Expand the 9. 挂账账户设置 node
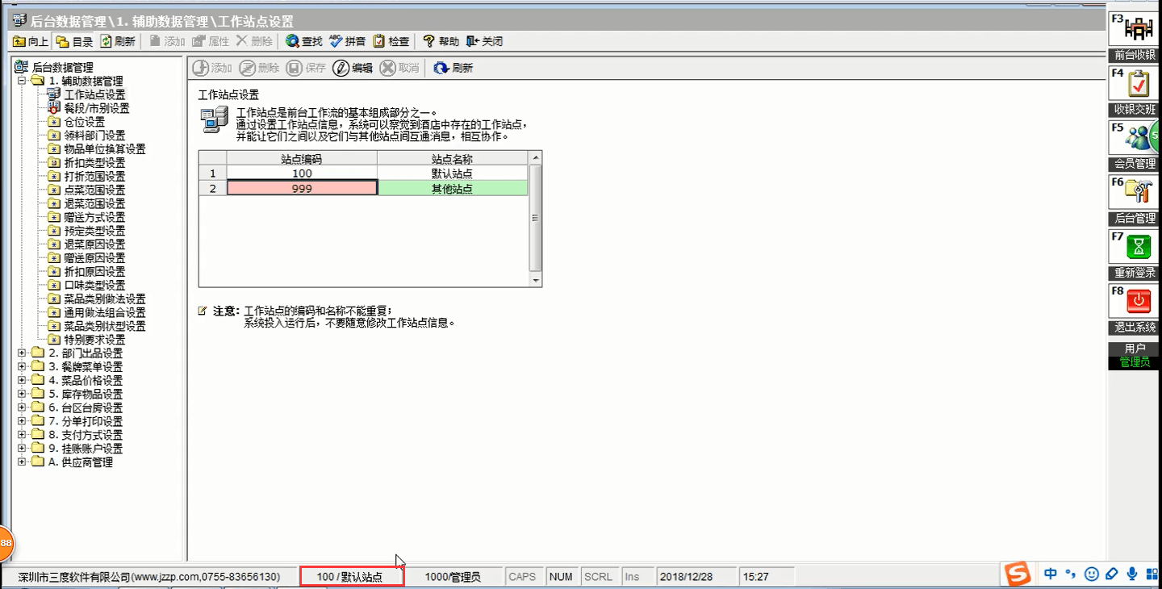Viewport: 1162px width, 589px height. pyautogui.click(x=22, y=449)
